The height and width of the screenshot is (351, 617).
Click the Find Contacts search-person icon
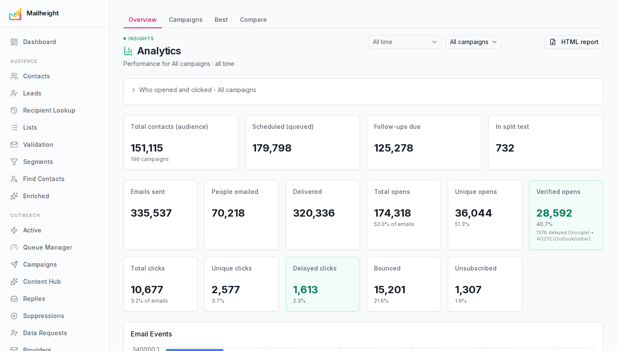coord(14,179)
